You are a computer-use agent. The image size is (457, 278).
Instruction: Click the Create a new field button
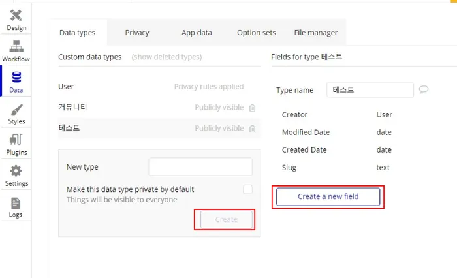pyautogui.click(x=328, y=196)
